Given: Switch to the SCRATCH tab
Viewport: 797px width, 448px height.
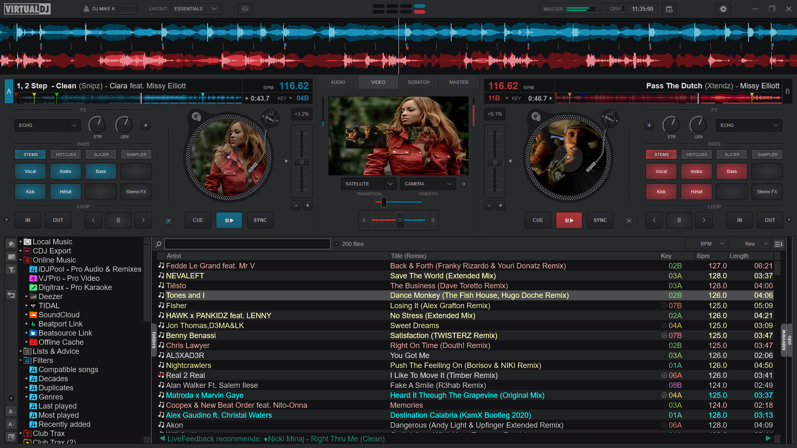Looking at the screenshot, I should 418,82.
